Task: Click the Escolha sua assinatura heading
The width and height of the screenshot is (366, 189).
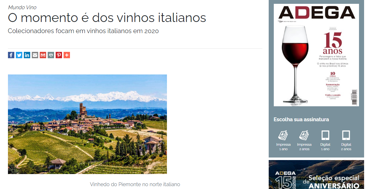Action: coord(301,119)
